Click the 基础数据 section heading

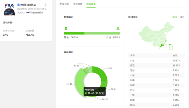pos(8,22)
